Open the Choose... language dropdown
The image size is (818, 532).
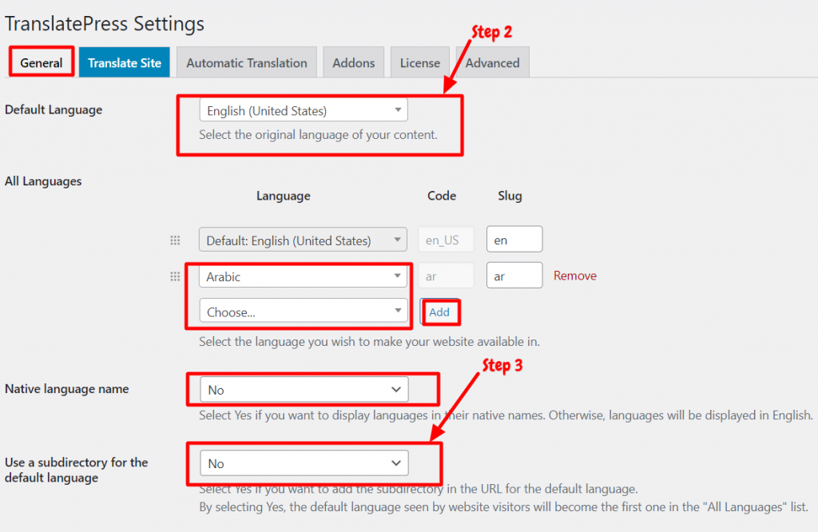click(304, 312)
